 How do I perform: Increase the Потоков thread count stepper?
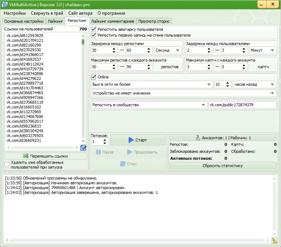[x=105, y=140]
